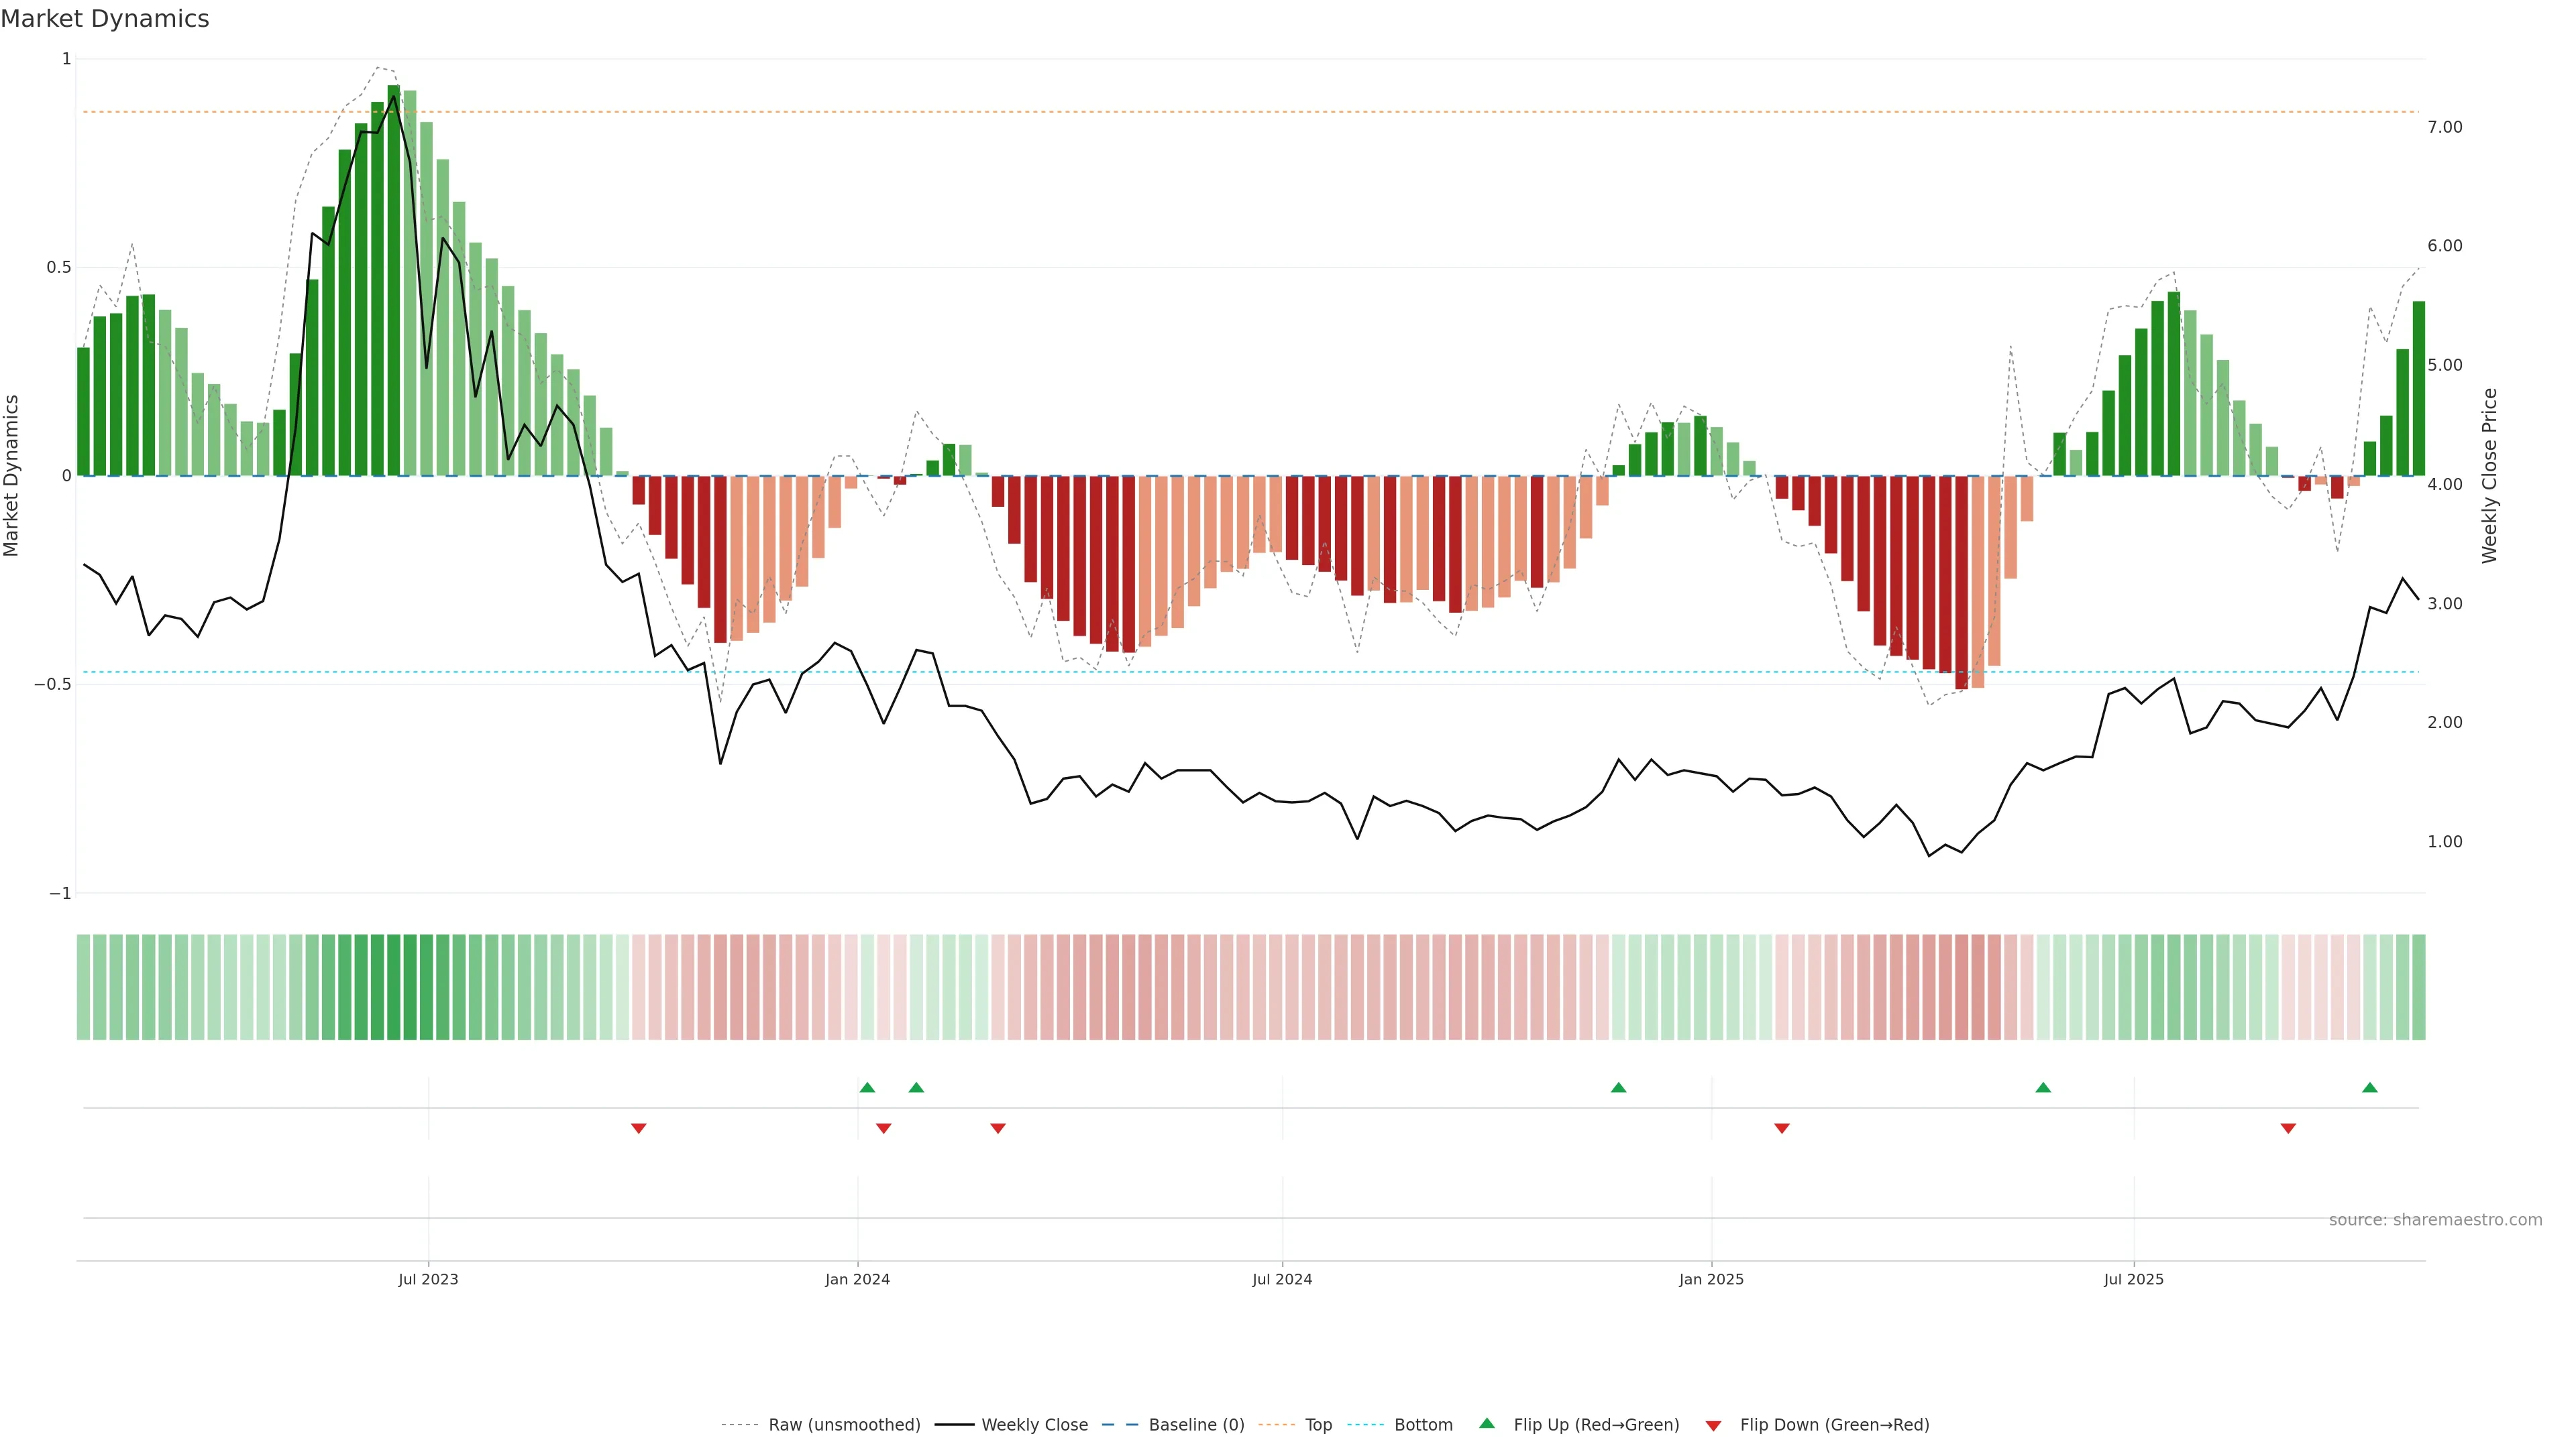Click the rightmost green flip-up triangle marker

(x=2369, y=1087)
